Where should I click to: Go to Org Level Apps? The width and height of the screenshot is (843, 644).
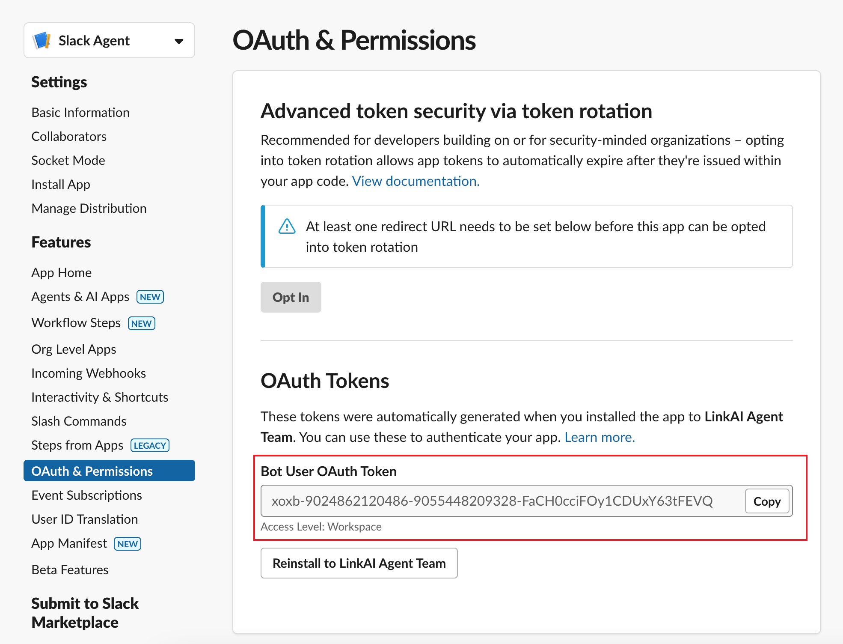point(74,349)
